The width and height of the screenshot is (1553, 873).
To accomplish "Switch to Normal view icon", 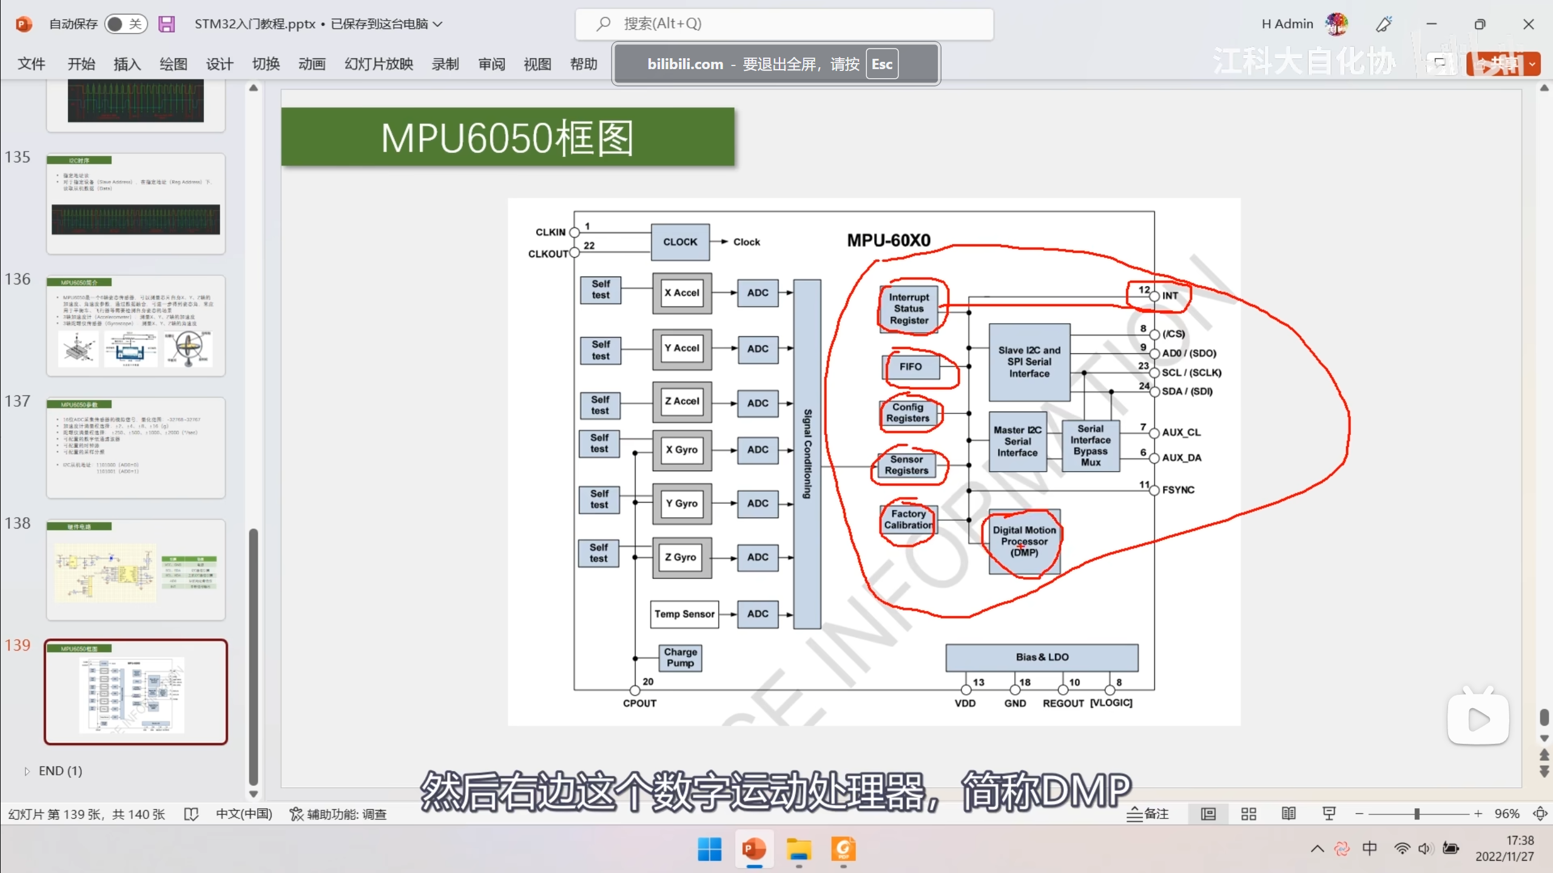I will (x=1208, y=814).
